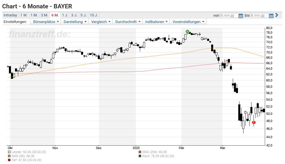285x164 pixels.
Task: Click the white Letzter legend swatch
Action: (9, 152)
